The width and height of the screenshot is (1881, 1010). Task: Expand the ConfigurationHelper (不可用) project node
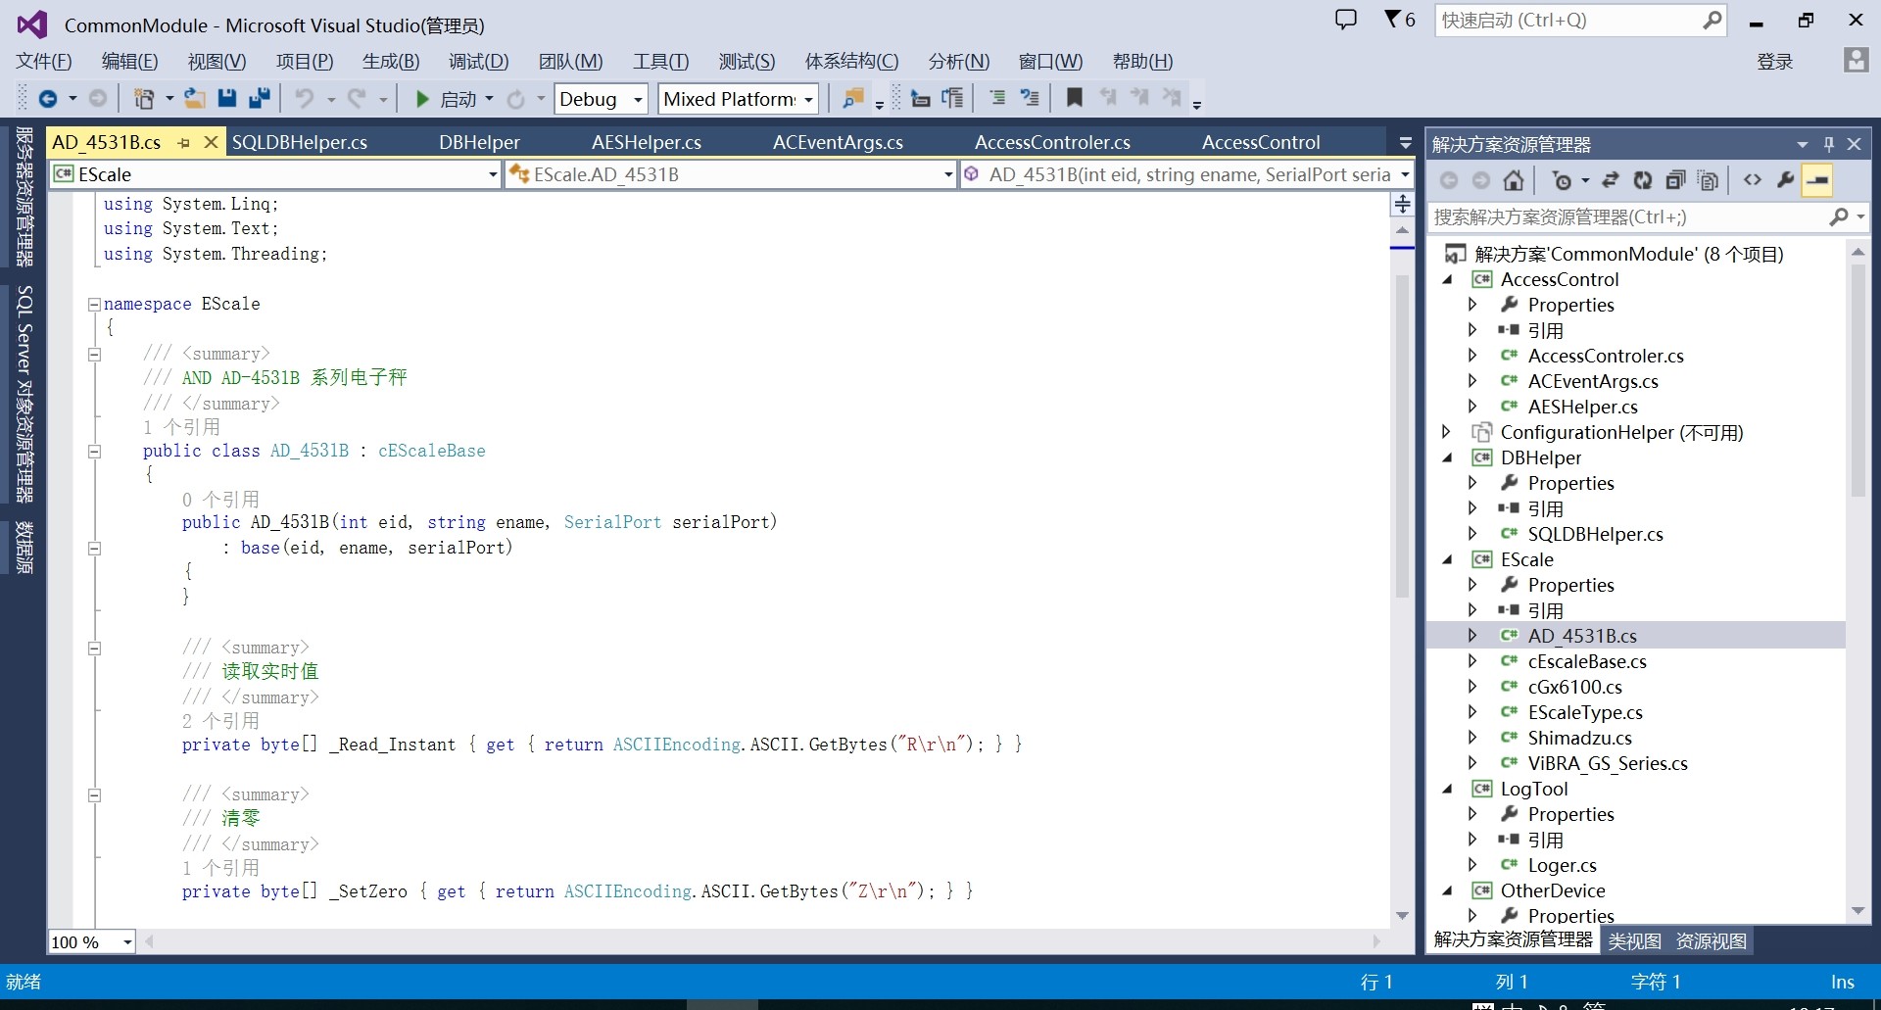(1447, 432)
